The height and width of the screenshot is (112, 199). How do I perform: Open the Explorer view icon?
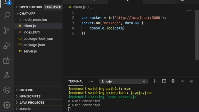click(x=7, y=2)
